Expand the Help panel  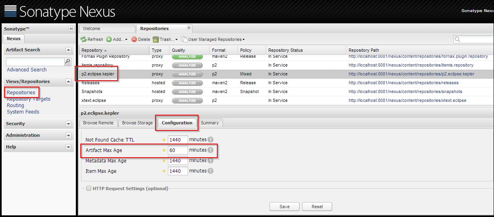pos(68,147)
